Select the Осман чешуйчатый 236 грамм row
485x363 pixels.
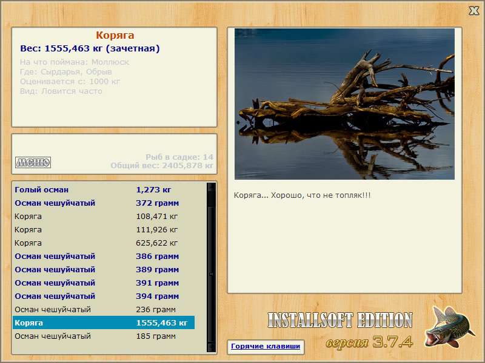point(104,309)
